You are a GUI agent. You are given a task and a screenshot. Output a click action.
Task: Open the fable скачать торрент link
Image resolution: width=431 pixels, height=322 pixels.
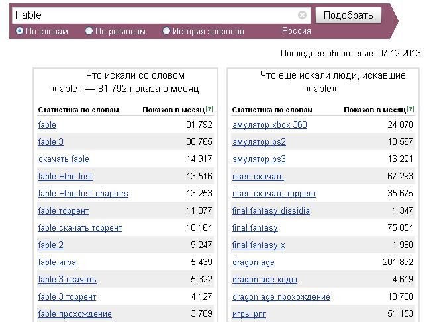pyautogui.click(x=80, y=228)
